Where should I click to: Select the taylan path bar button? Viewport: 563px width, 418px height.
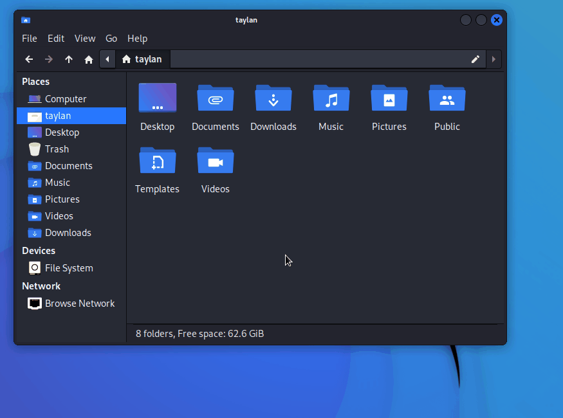142,59
